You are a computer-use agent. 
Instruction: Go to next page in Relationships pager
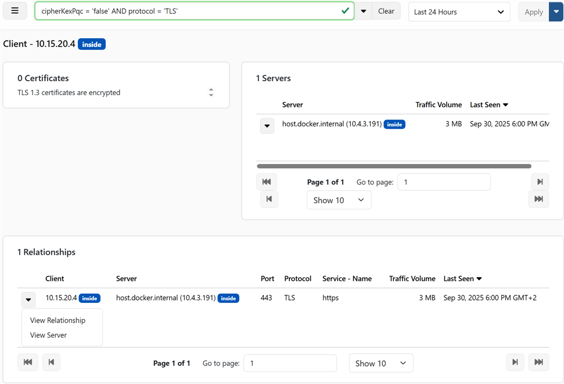click(x=515, y=362)
